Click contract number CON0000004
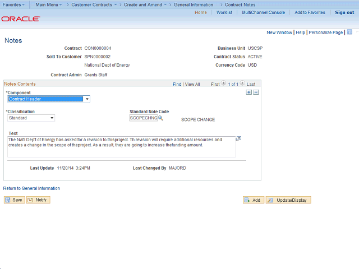 pos(98,48)
